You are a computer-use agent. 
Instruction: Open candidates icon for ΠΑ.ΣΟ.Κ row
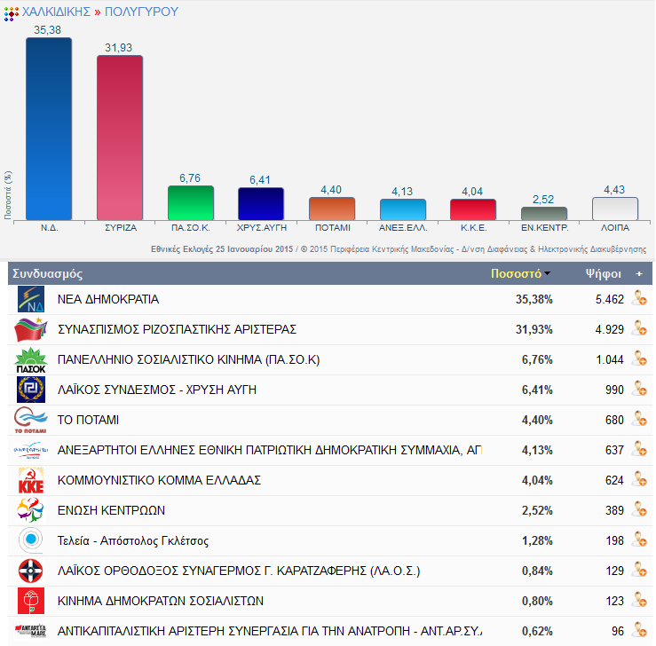point(640,358)
